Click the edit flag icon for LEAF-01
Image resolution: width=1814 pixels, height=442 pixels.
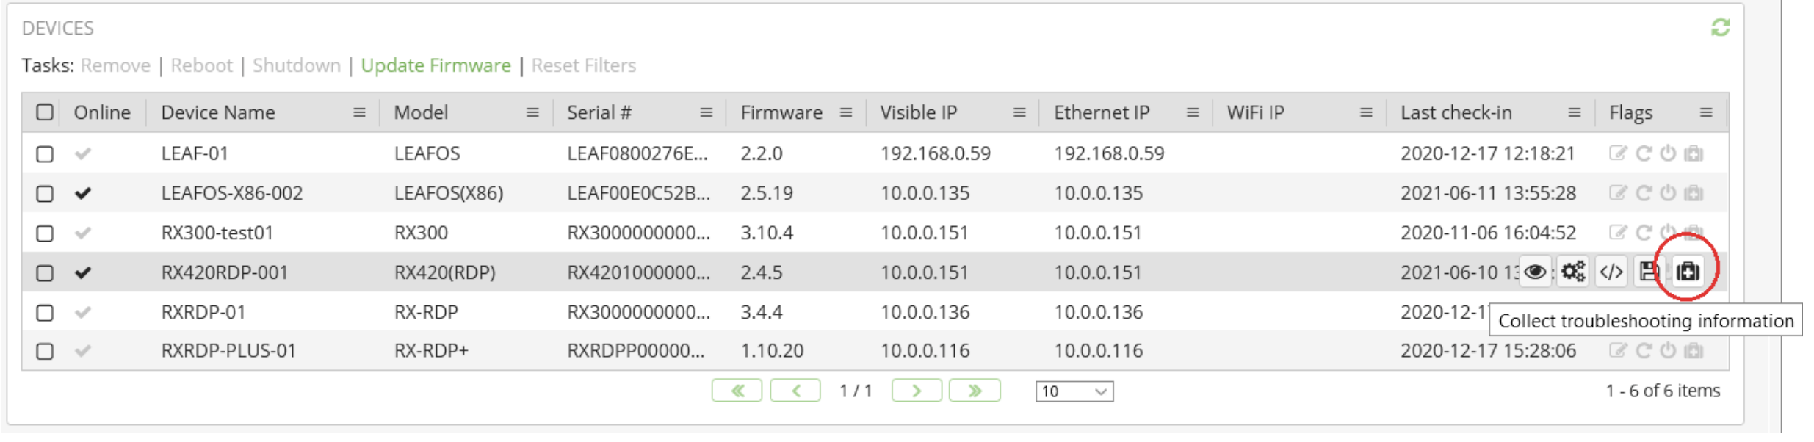[x=1617, y=153]
